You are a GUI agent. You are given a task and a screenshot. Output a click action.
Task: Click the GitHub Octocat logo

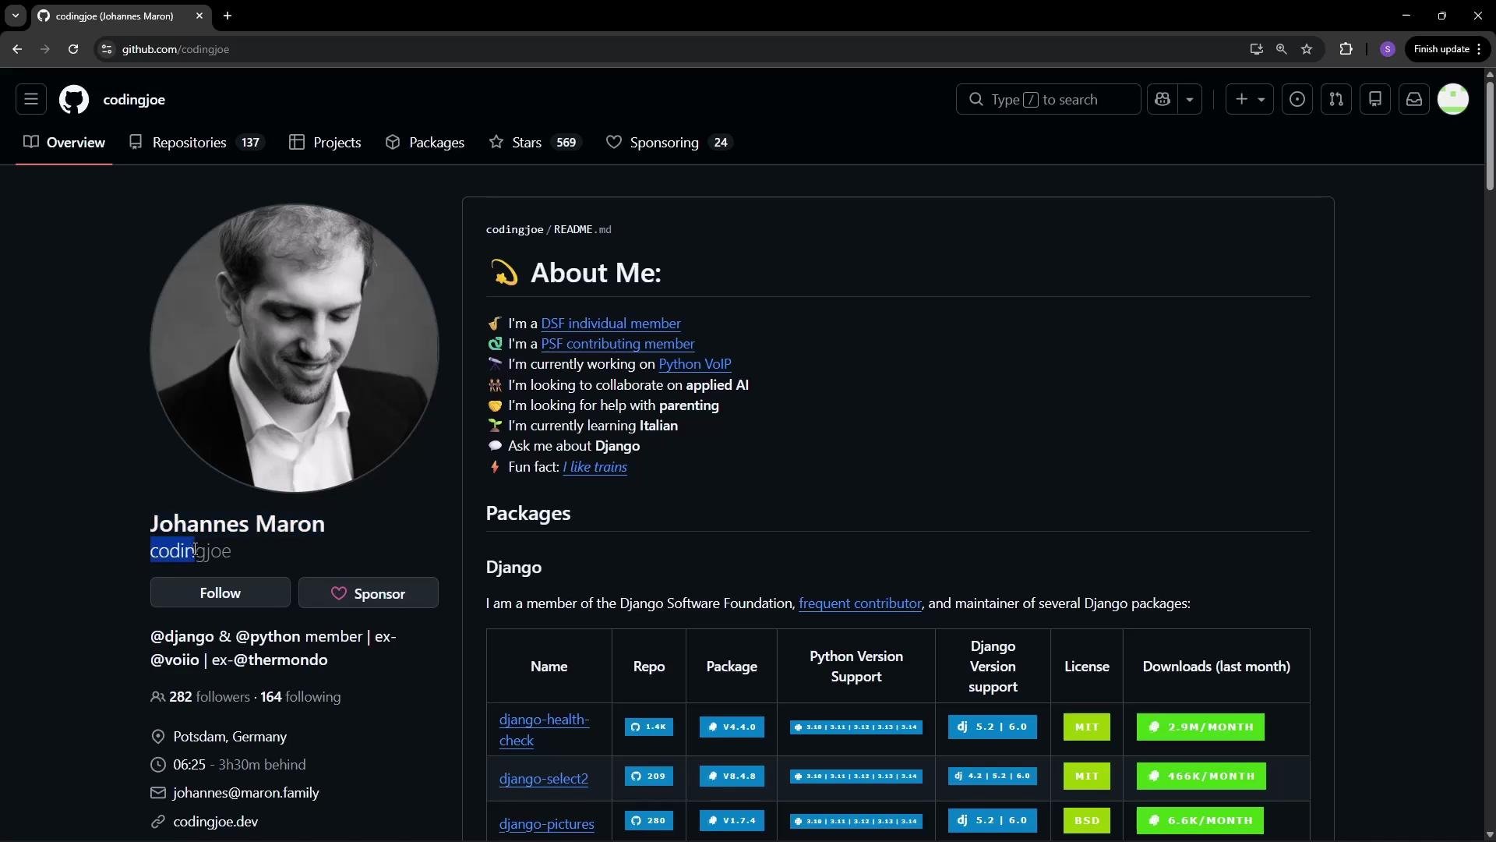coord(74,100)
